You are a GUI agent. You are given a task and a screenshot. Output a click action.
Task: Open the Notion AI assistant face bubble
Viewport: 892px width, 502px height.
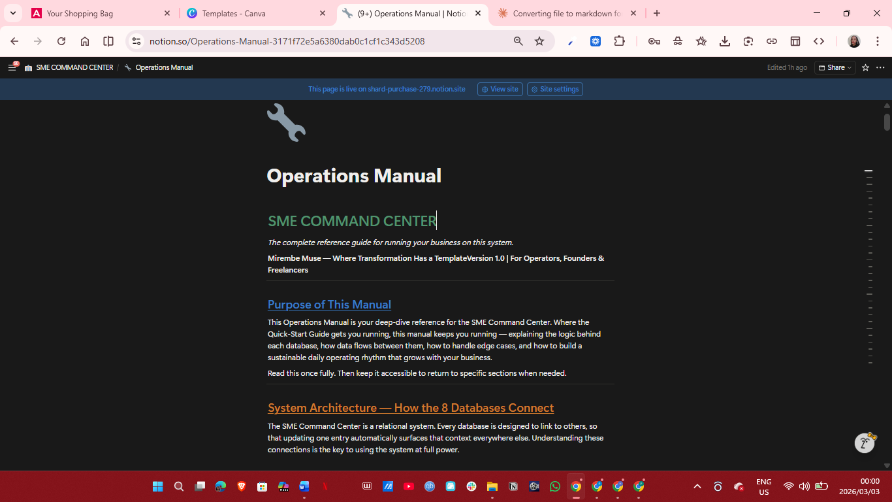coord(863,443)
